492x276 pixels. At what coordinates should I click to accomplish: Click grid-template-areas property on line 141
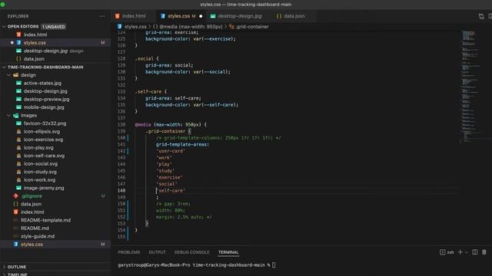click(182, 145)
